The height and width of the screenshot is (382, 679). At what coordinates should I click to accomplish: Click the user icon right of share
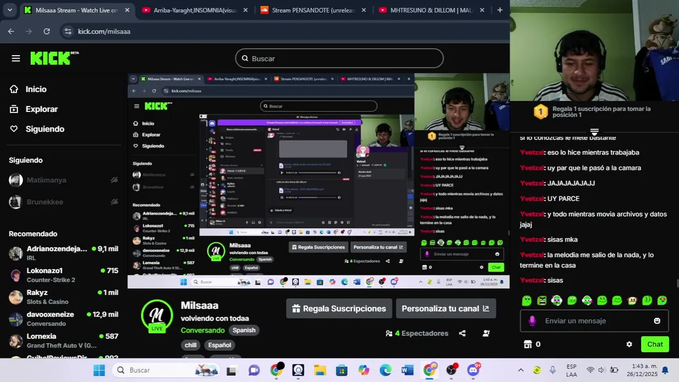pos(486,333)
